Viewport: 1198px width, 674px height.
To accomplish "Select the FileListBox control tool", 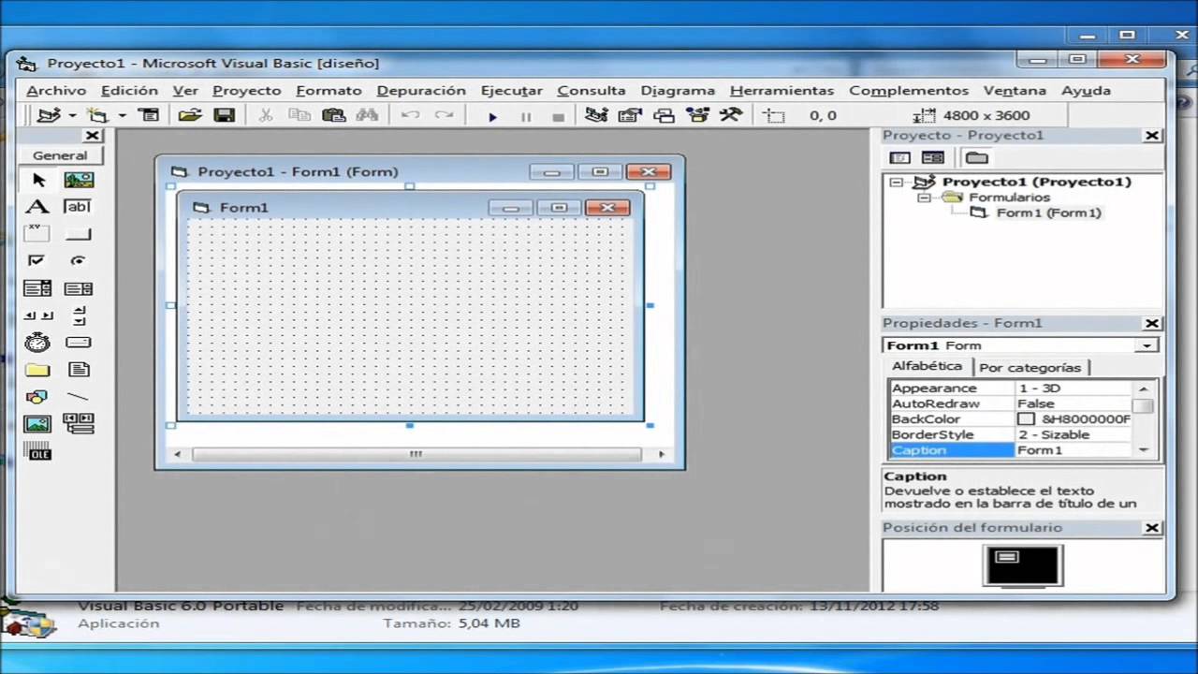I will 79,370.
